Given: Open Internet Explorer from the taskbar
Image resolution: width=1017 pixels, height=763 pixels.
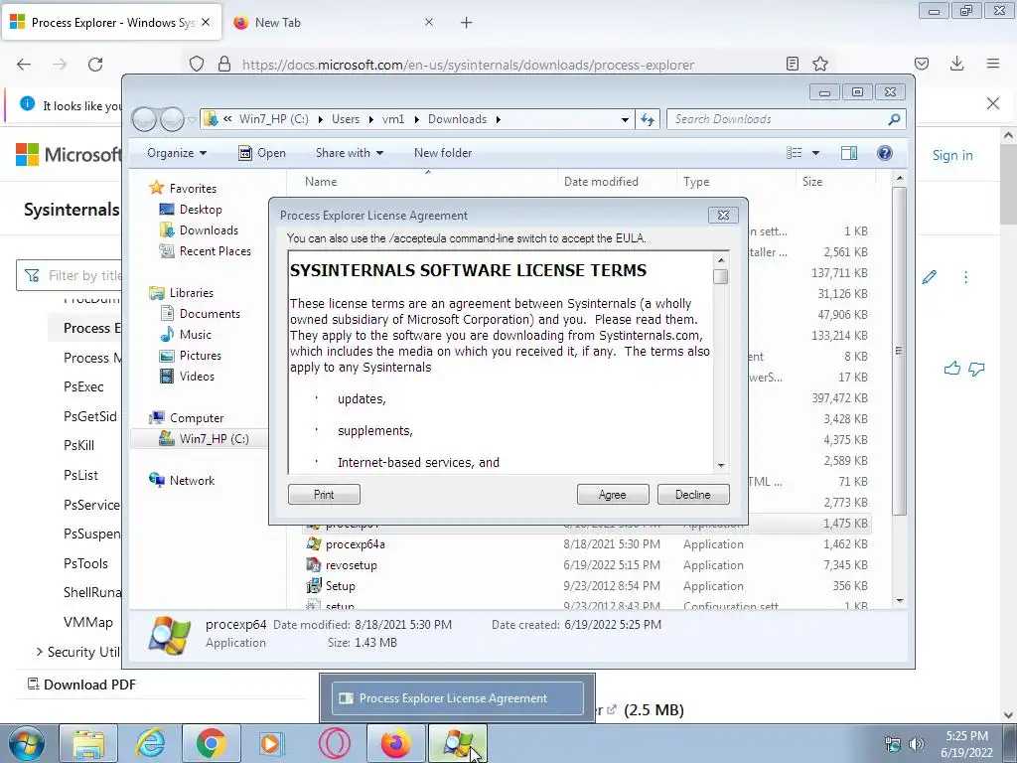Looking at the screenshot, I should [x=151, y=743].
